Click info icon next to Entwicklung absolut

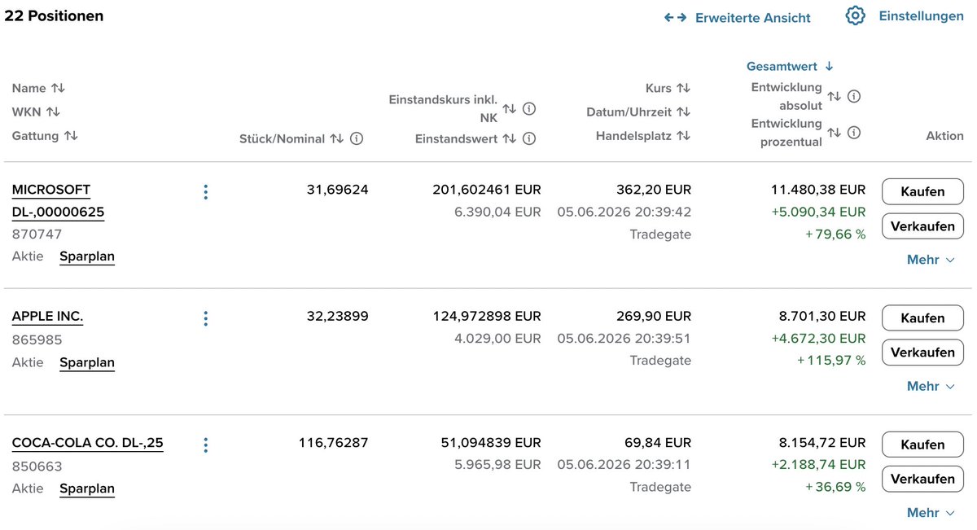coord(854,97)
